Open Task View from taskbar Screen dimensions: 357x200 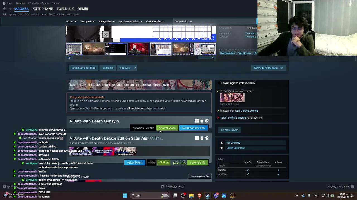(175, 196)
